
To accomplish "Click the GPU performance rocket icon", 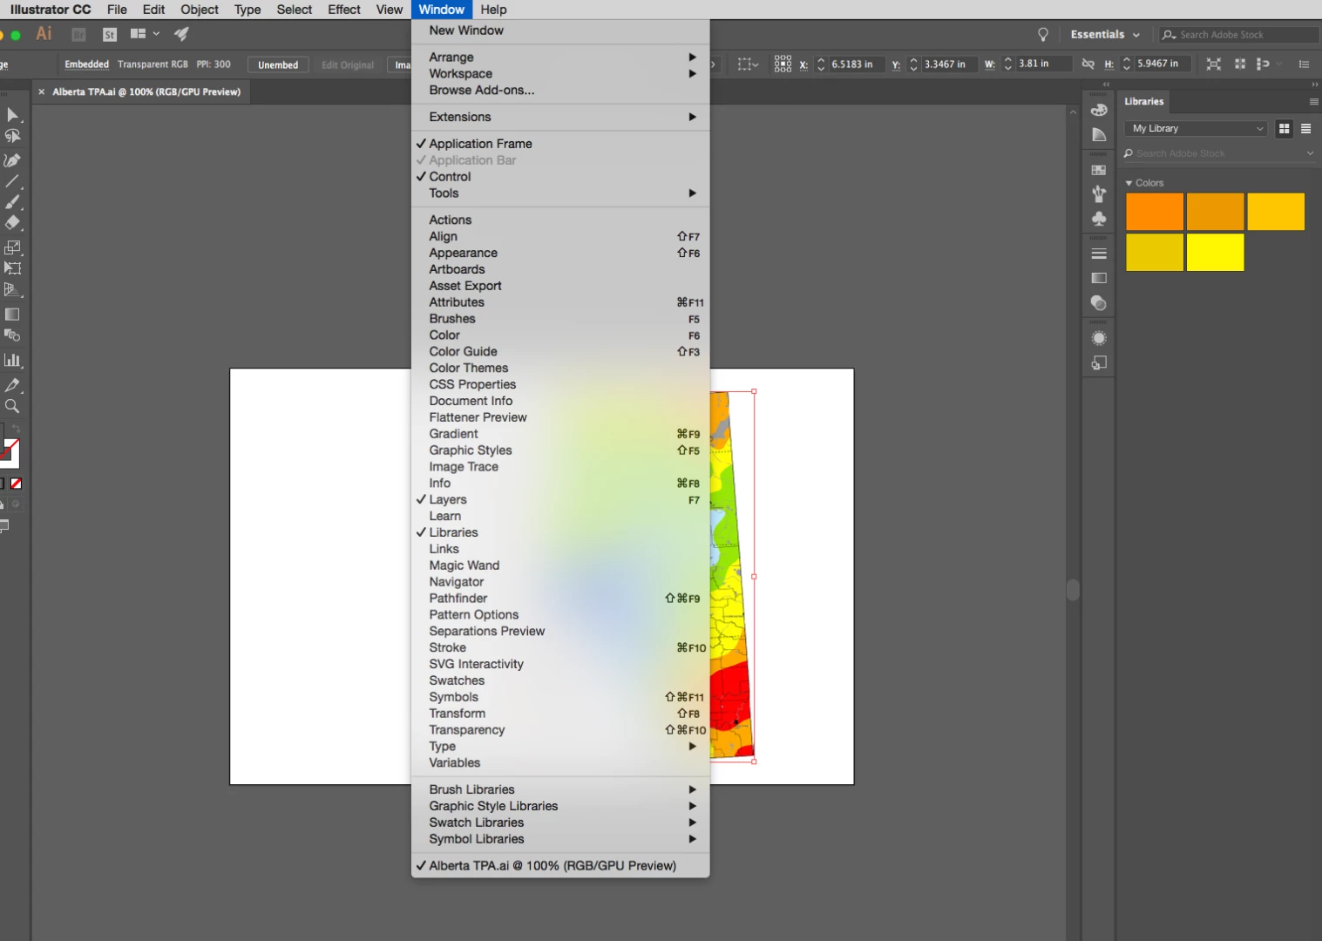I will click(181, 34).
